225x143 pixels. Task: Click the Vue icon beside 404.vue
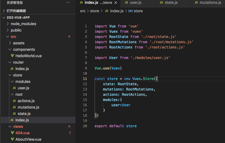(x=12, y=133)
